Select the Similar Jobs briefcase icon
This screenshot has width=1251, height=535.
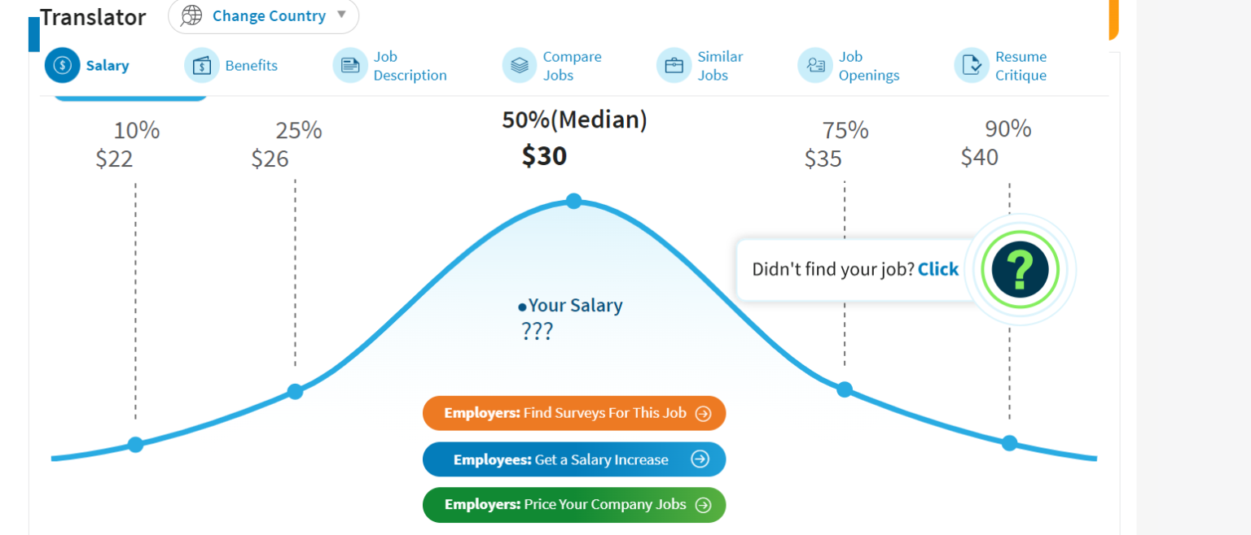click(x=674, y=65)
